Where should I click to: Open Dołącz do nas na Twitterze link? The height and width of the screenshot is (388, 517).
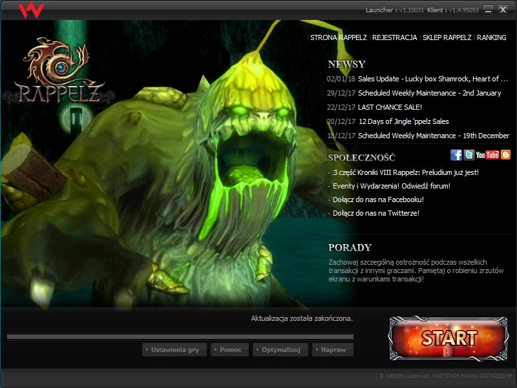[x=376, y=213]
